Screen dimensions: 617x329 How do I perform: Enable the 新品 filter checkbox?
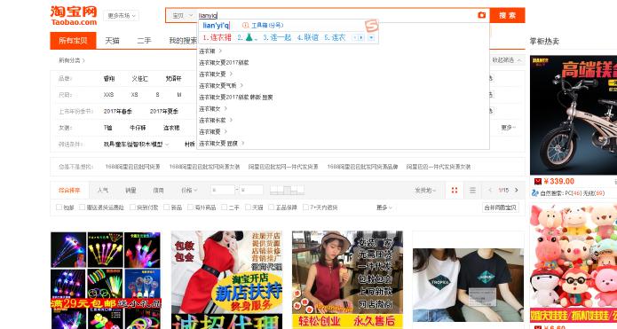pos(166,208)
